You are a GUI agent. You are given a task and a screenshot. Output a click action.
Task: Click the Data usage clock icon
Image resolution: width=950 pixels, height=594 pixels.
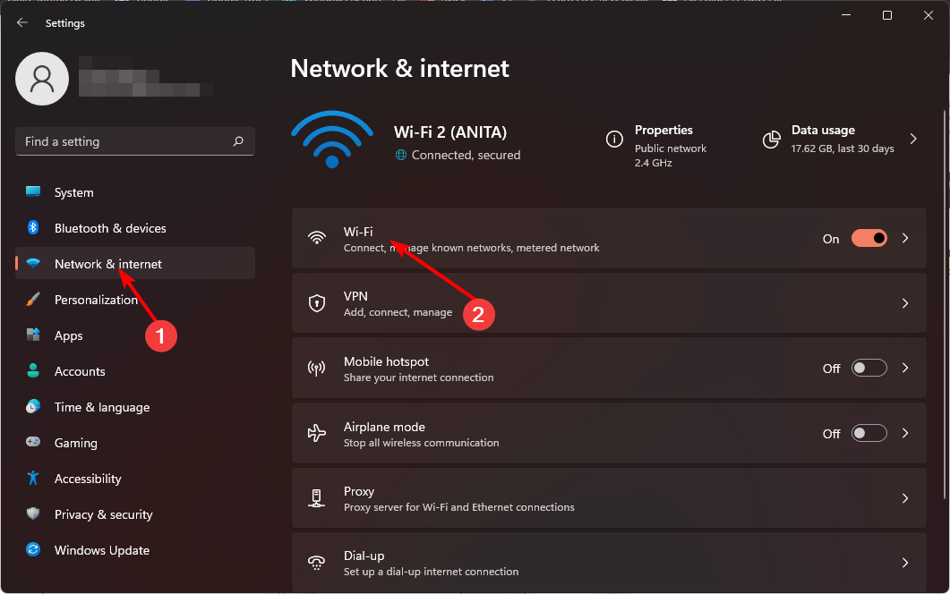771,140
